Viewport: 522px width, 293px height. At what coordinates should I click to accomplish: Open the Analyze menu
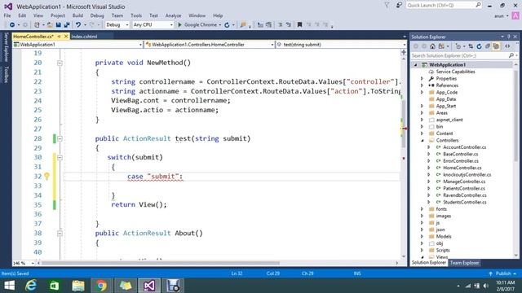coord(173,15)
